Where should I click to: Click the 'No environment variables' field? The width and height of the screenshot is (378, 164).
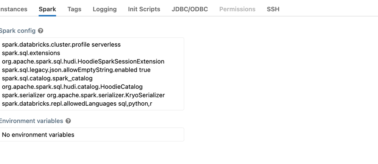tap(91, 135)
